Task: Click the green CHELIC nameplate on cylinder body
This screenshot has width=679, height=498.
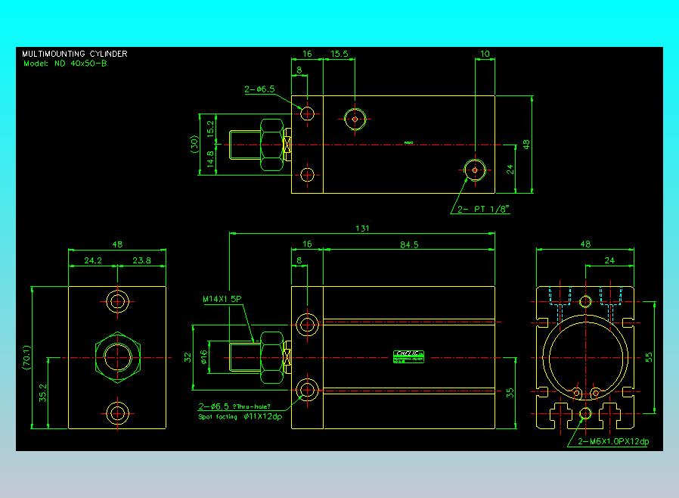Action: point(409,356)
